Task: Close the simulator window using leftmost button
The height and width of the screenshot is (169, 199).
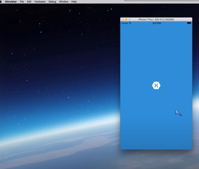Action: [123, 19]
